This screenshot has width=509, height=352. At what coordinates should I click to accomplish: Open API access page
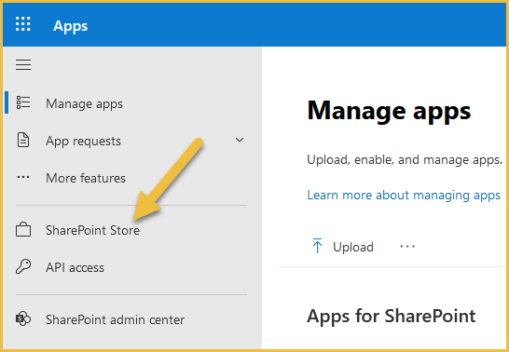pos(126,267)
